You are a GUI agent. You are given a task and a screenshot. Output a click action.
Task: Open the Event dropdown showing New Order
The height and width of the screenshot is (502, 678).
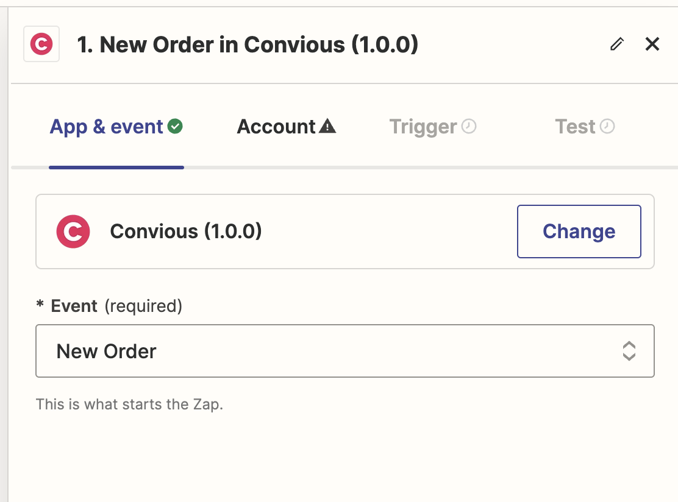click(329, 351)
